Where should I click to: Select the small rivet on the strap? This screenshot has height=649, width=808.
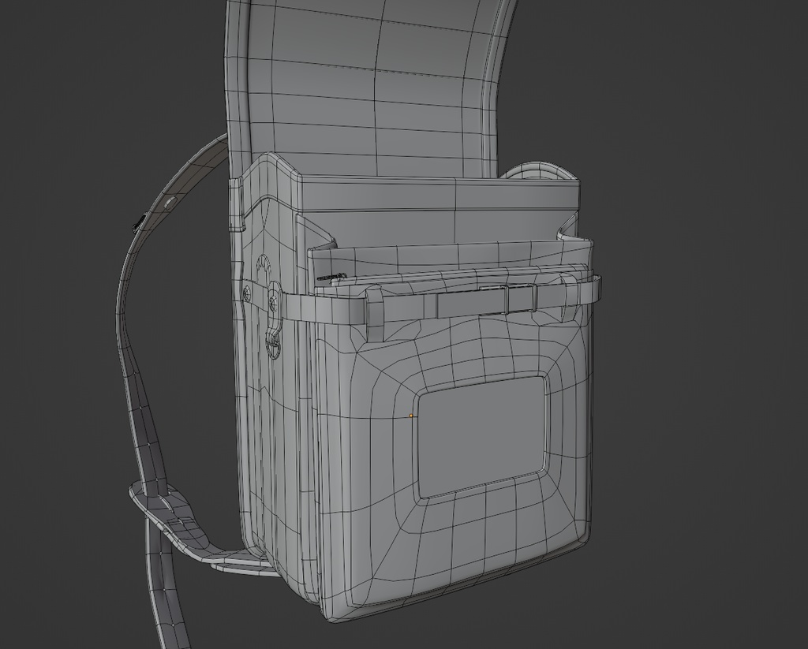coord(169,202)
